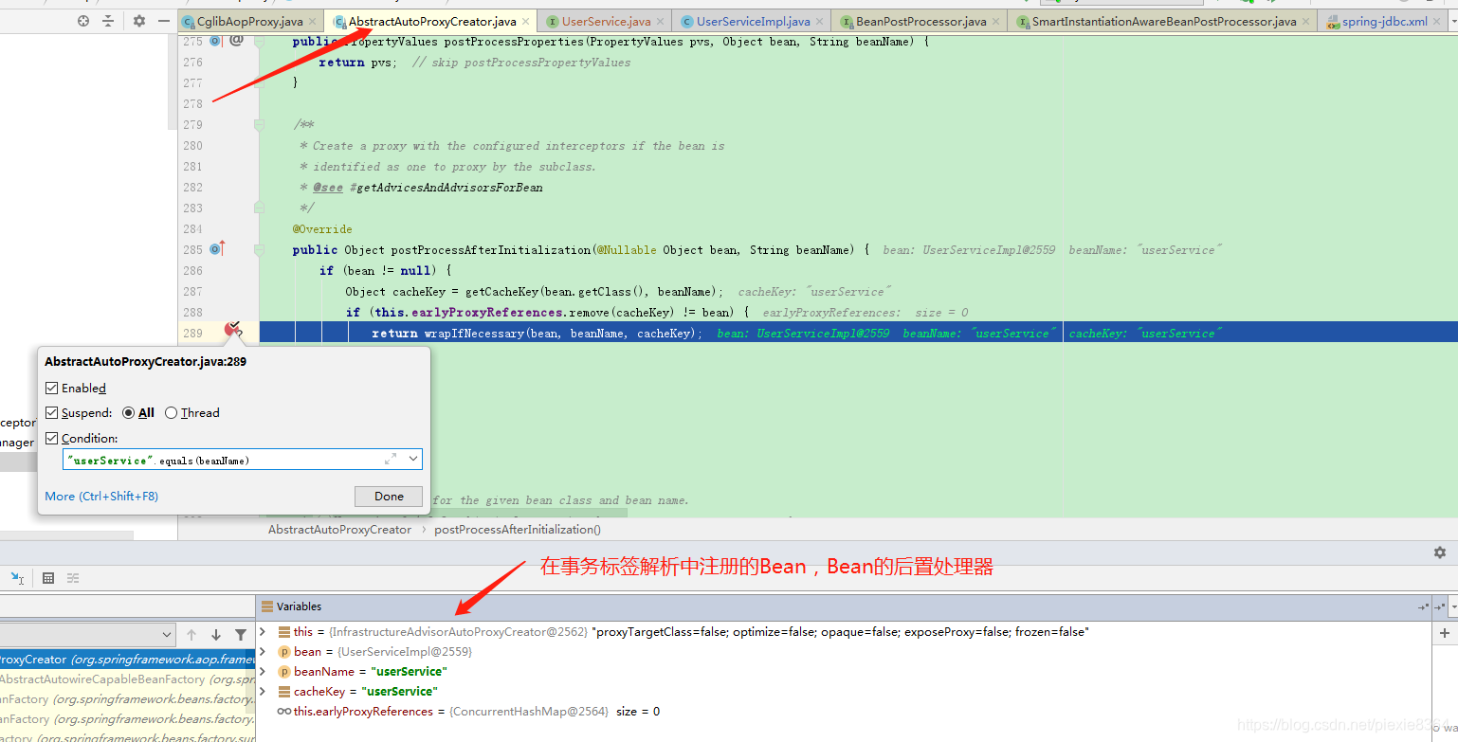
Task: Toggle the Suspend checkbox
Action: 52,413
